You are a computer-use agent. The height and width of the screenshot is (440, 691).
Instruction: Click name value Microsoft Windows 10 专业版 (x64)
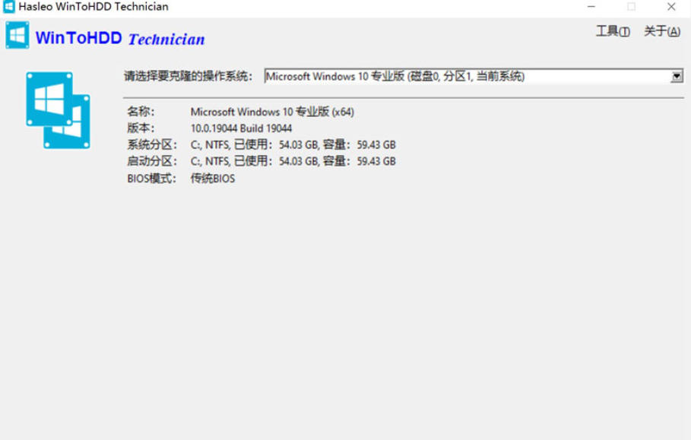click(x=272, y=112)
